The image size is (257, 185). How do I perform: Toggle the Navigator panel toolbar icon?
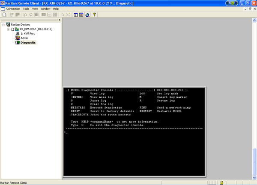[75, 15]
